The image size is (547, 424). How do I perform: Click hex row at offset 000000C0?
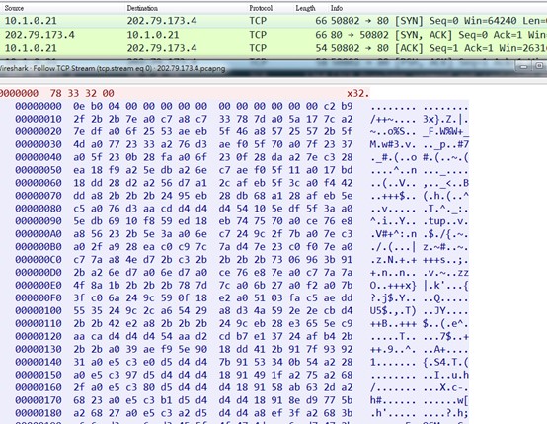point(241,260)
